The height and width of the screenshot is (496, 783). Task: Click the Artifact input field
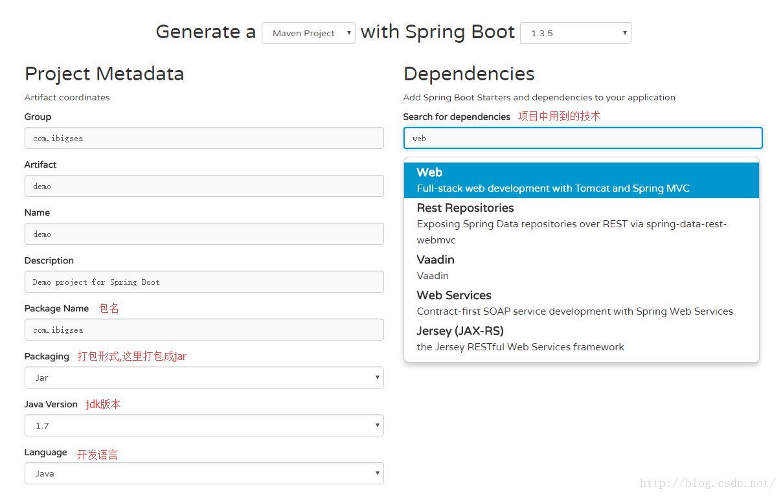tap(204, 186)
